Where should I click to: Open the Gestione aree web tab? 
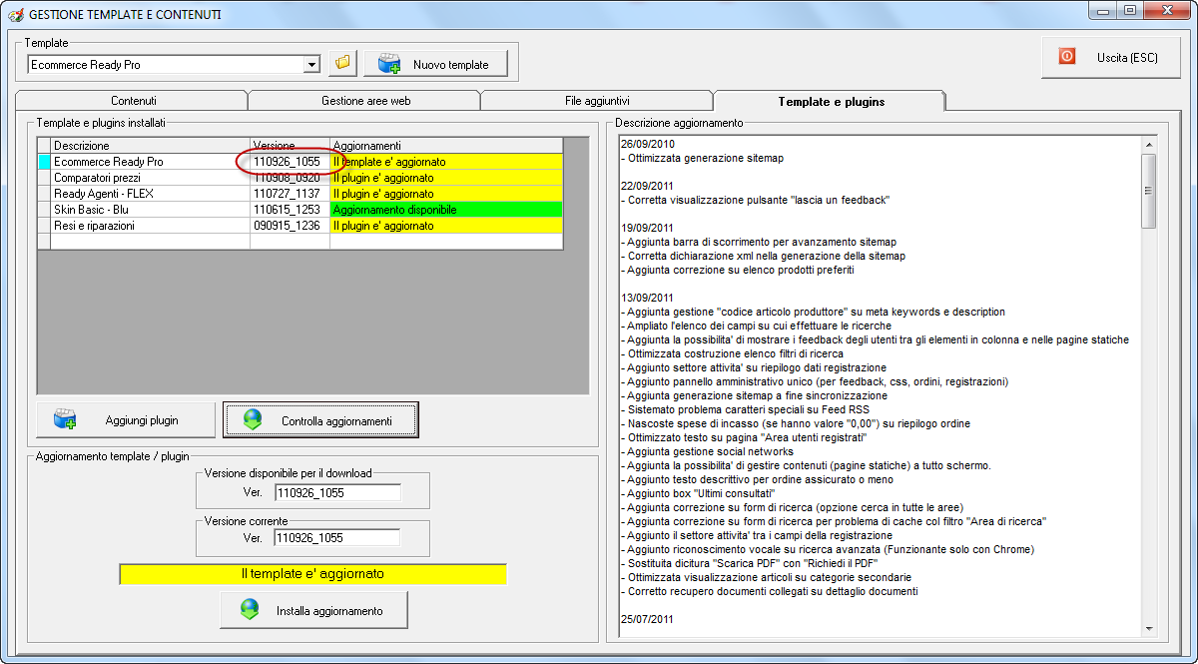click(365, 101)
